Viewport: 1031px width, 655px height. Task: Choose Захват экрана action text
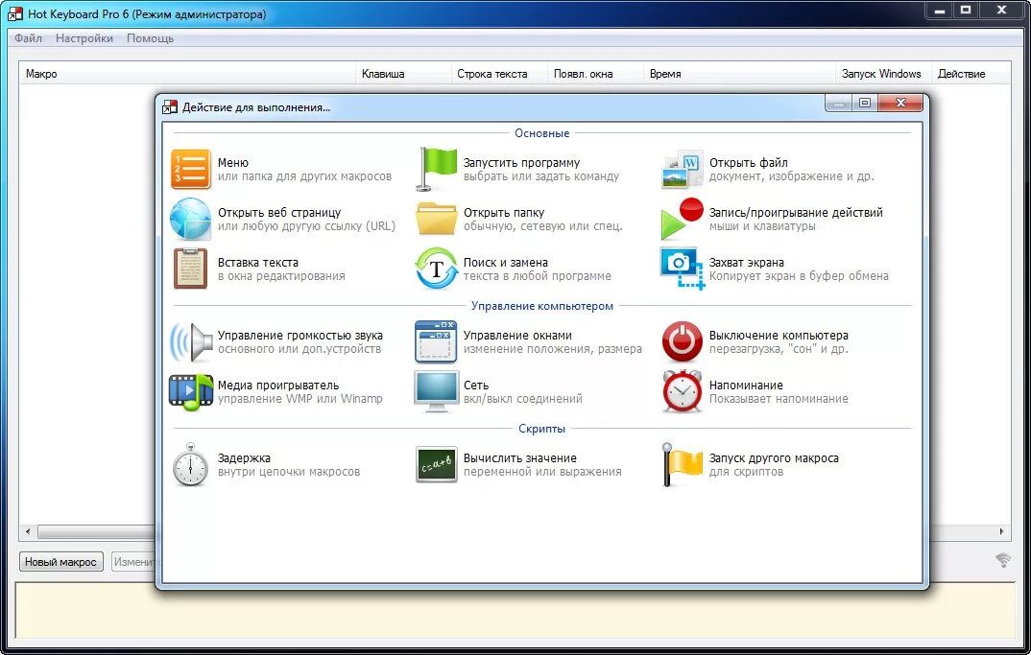[746, 262]
